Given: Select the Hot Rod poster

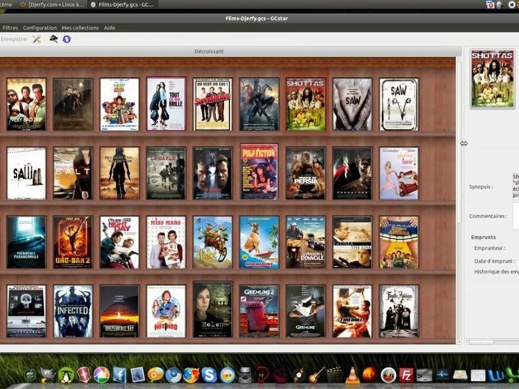Looking at the screenshot, I should [166, 311].
